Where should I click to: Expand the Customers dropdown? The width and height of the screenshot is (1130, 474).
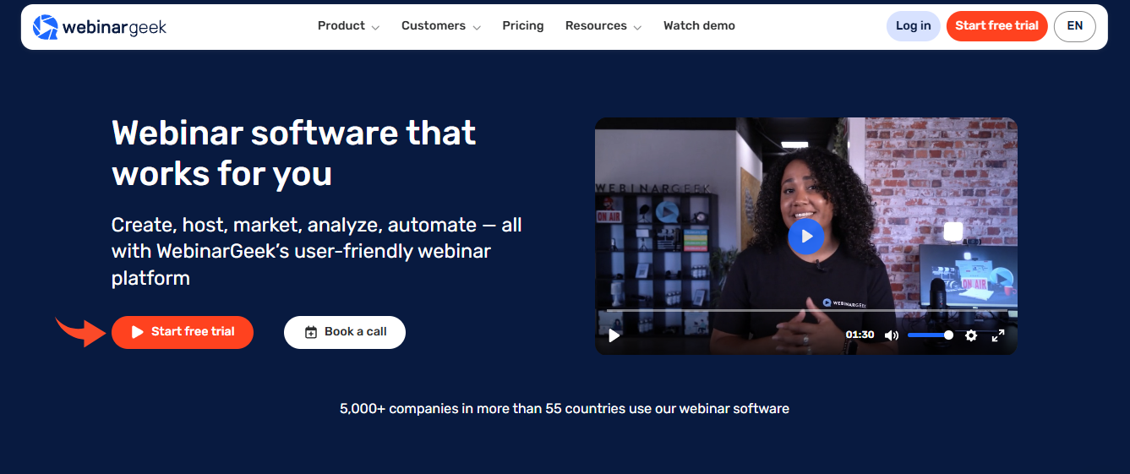tap(441, 26)
